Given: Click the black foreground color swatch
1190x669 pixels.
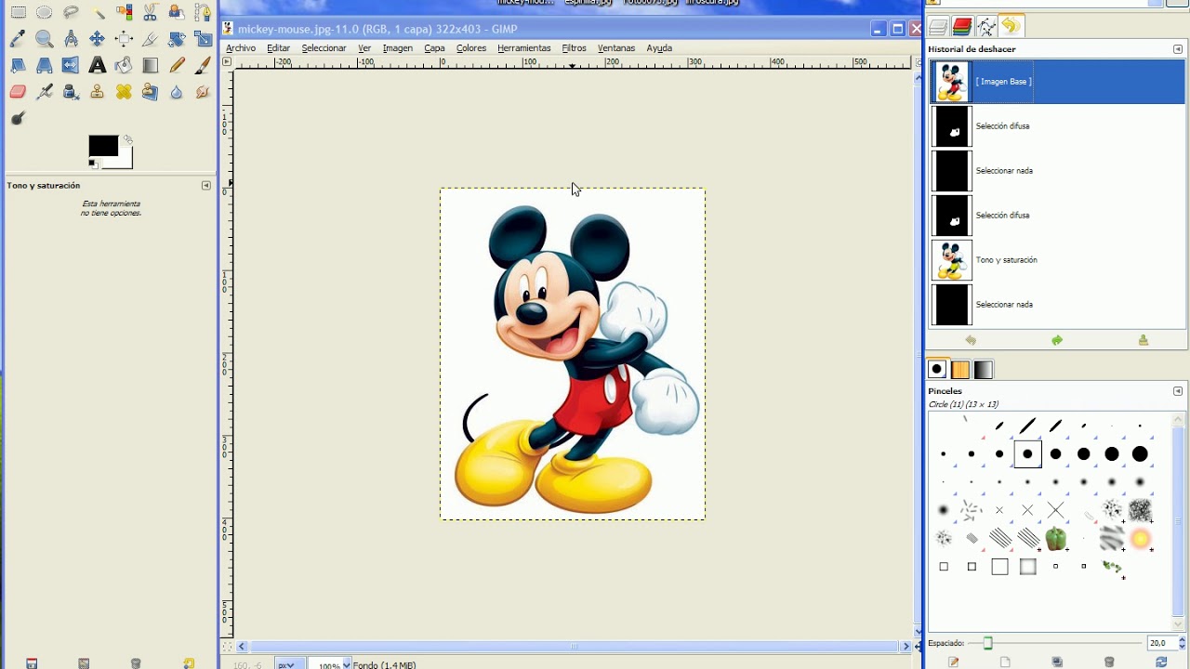Looking at the screenshot, I should click(103, 145).
